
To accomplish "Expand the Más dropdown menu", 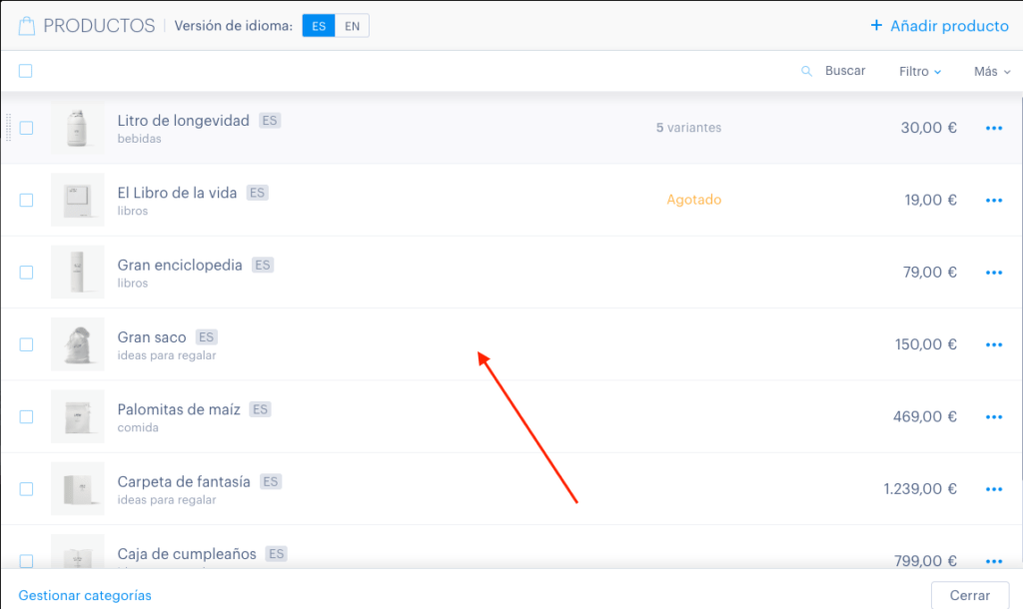I will [992, 72].
